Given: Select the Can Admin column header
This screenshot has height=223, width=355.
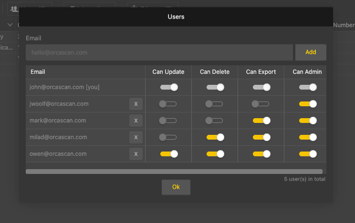Looking at the screenshot, I should click(x=307, y=72).
